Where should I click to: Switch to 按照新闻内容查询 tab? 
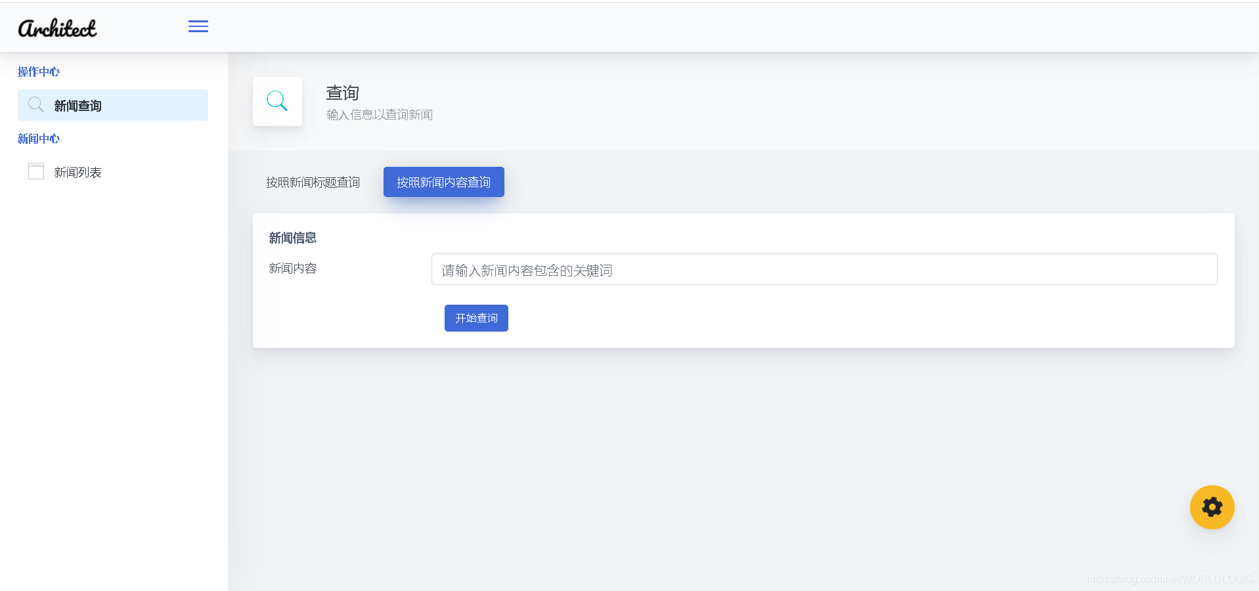[x=443, y=182]
